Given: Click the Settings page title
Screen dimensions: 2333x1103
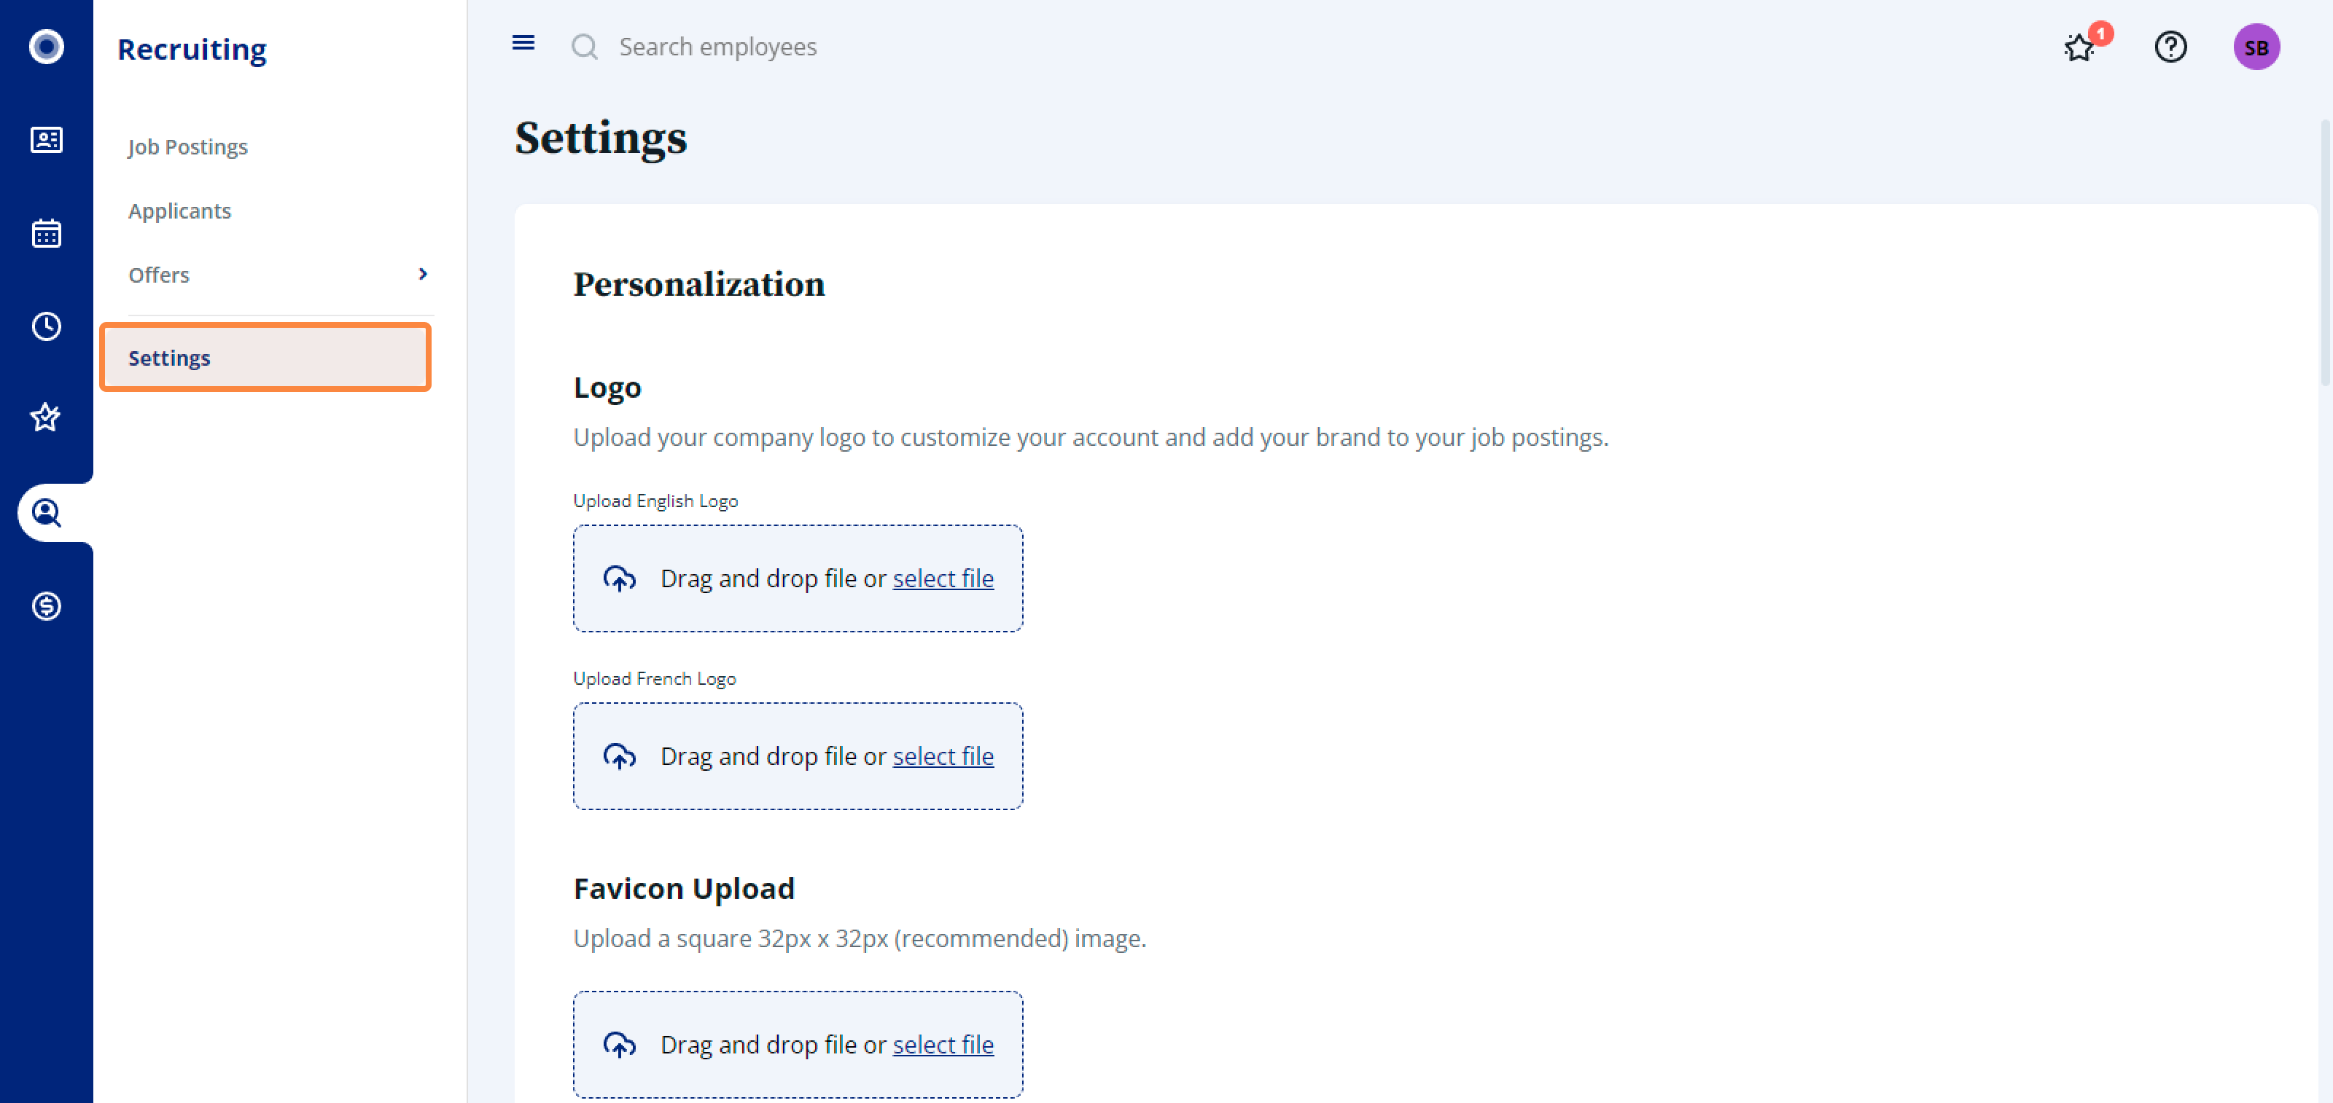Looking at the screenshot, I should point(601,138).
